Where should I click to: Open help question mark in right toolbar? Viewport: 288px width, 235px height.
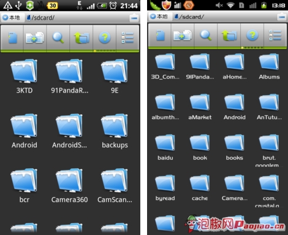pos(252,35)
